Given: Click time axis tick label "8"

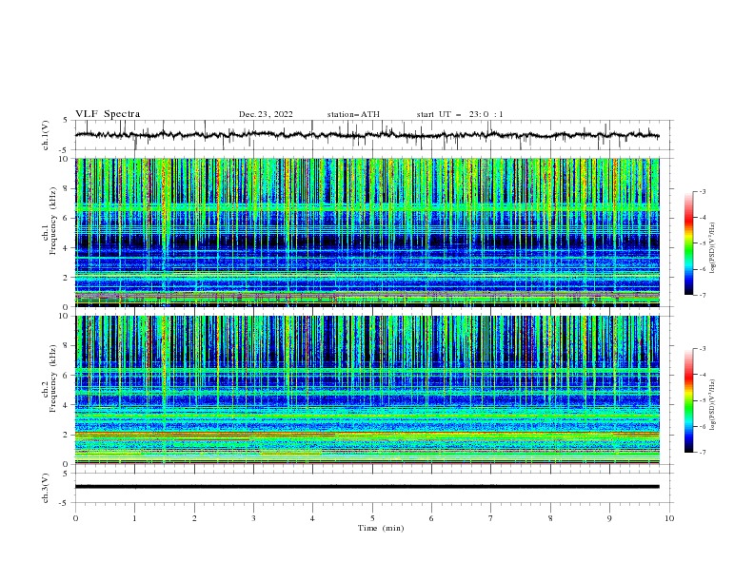Looking at the screenshot, I should 550,518.
